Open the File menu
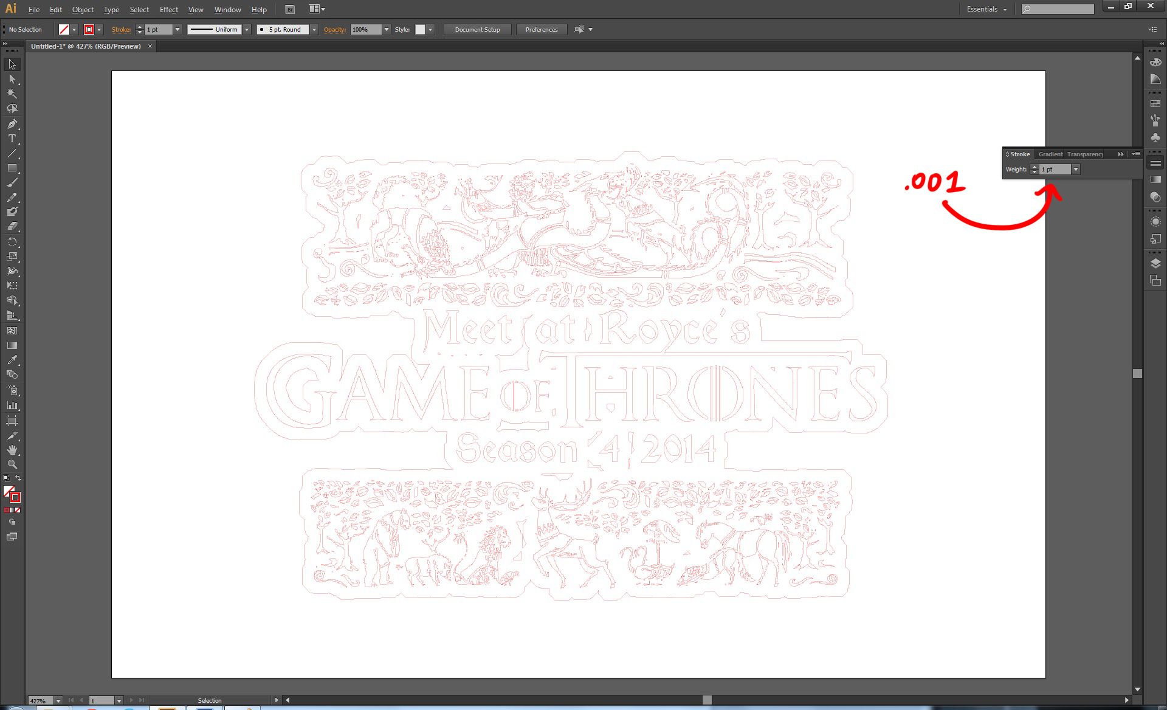Image resolution: width=1167 pixels, height=710 pixels. 34,10
